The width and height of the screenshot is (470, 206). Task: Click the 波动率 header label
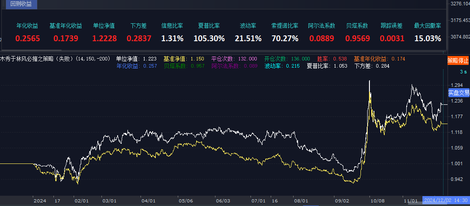[248, 26]
